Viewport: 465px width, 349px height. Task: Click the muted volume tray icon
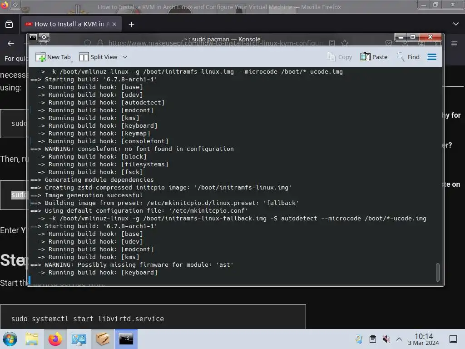(x=386, y=339)
